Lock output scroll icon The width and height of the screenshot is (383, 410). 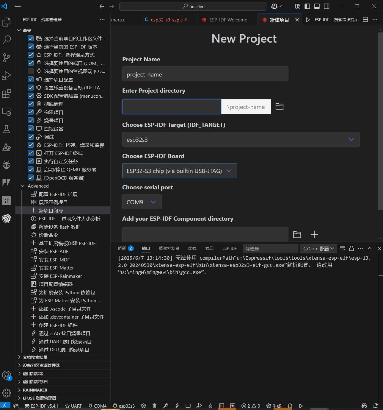point(351,248)
